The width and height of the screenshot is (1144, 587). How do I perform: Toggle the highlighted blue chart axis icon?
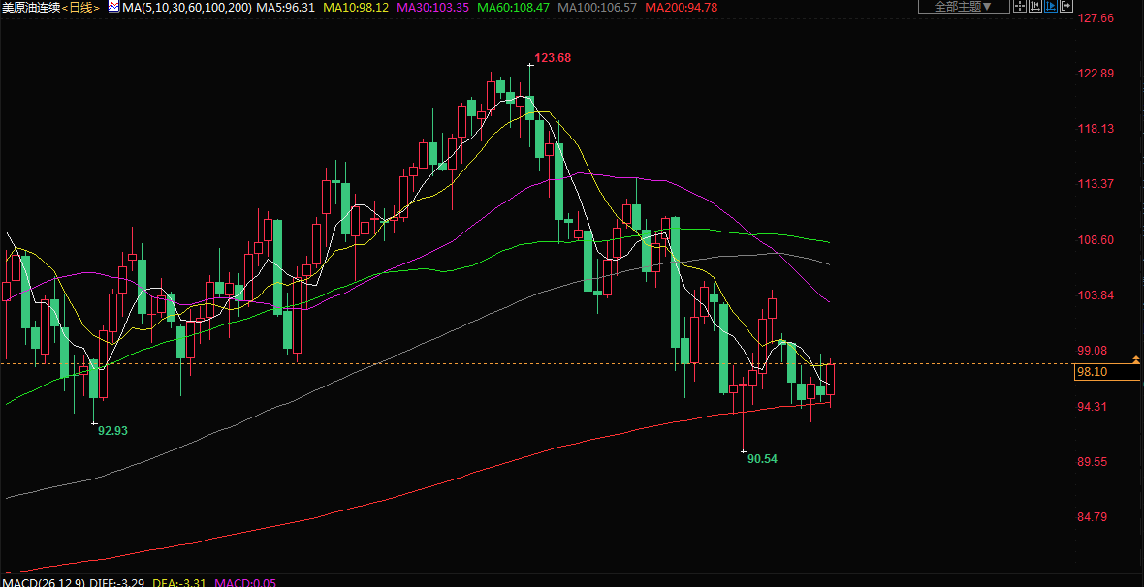pos(1049,7)
